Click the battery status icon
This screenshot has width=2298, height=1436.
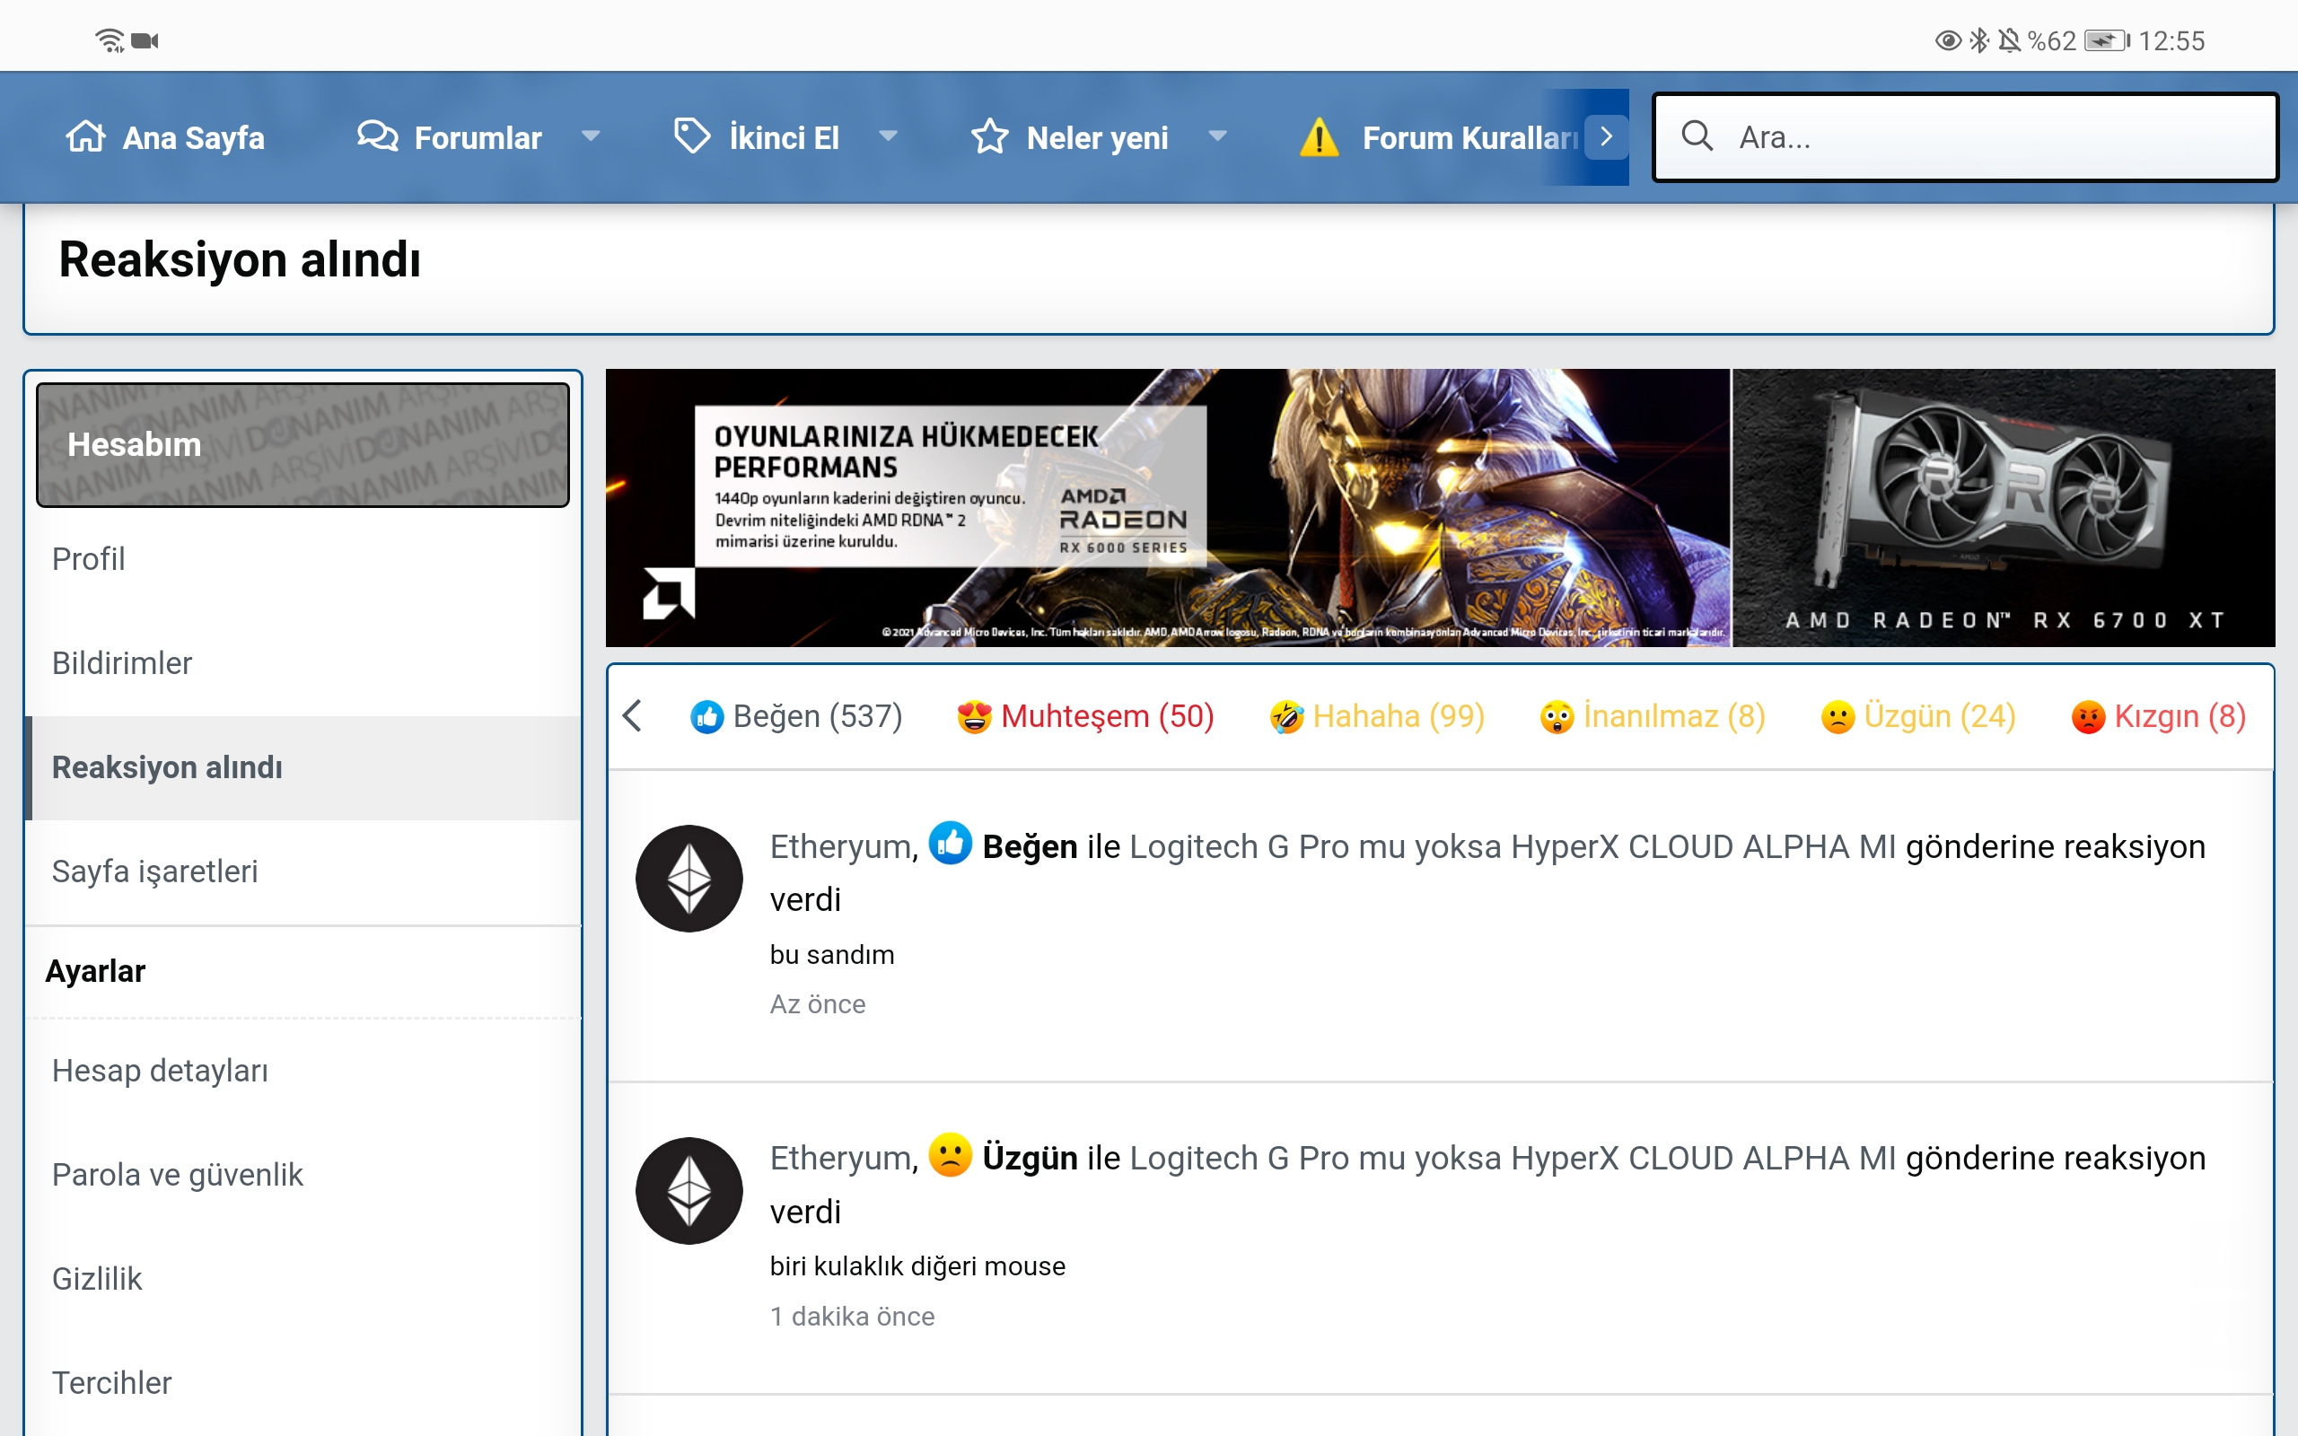2107,41
